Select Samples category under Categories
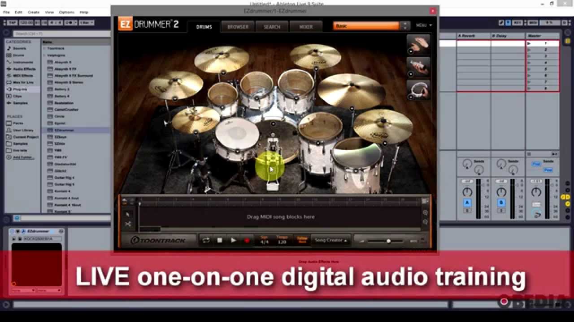574x322 pixels. 20,103
